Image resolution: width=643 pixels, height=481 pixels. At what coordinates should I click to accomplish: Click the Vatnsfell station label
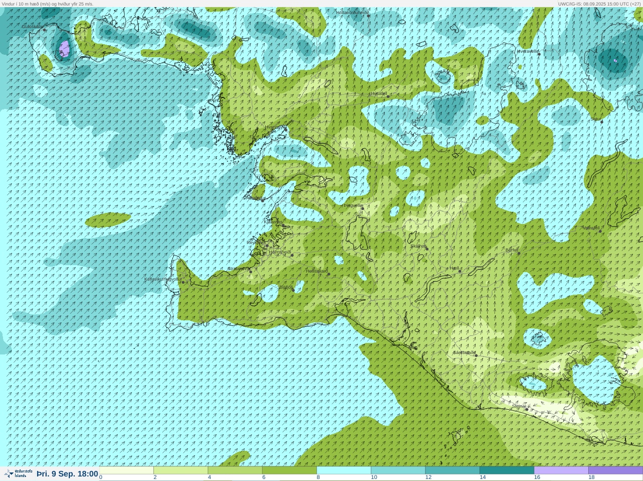(591, 228)
